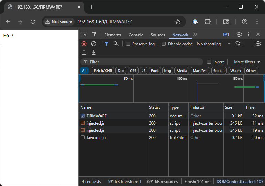Image resolution: width=265 pixels, height=186 pixels.
Task: Open the network search magnifier
Action: 116,44
